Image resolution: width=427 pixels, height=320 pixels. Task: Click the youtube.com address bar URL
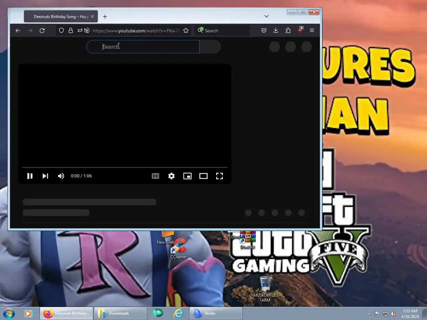coord(136,31)
